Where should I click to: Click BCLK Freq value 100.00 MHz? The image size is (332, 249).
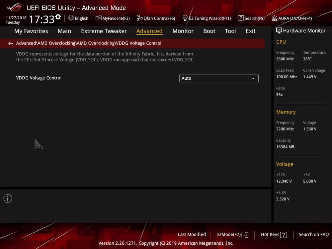coord(287,77)
